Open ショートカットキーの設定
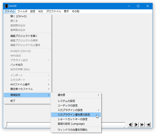Screen dimensions: 156x135 (x=76, y=119)
